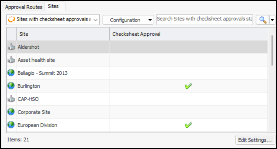Click the European Division globe icon

tap(11, 125)
